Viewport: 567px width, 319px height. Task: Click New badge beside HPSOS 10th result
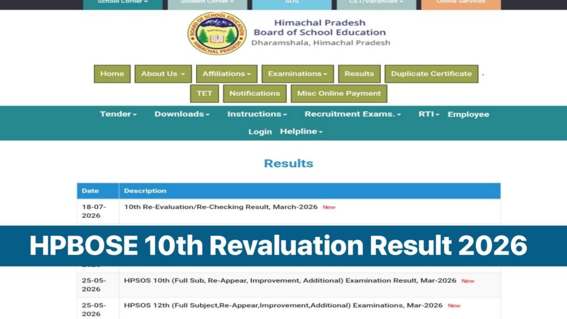point(467,281)
